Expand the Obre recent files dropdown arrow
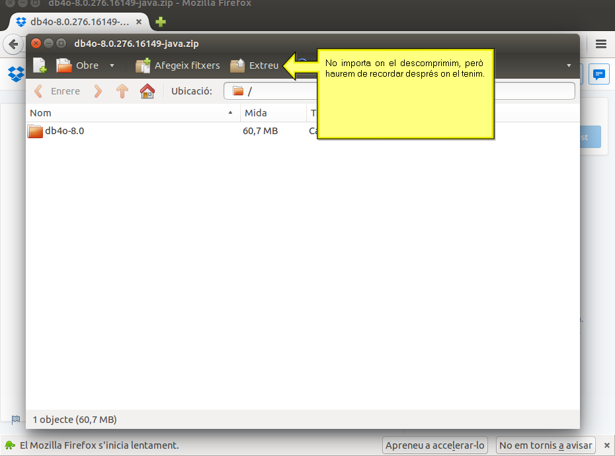The height and width of the screenshot is (456, 615). (112, 65)
